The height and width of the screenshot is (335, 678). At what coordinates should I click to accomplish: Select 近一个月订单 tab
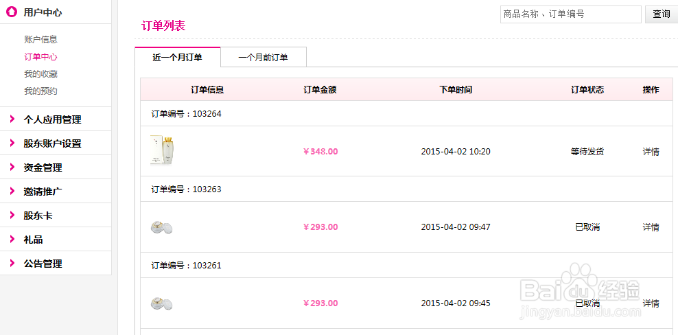click(177, 58)
